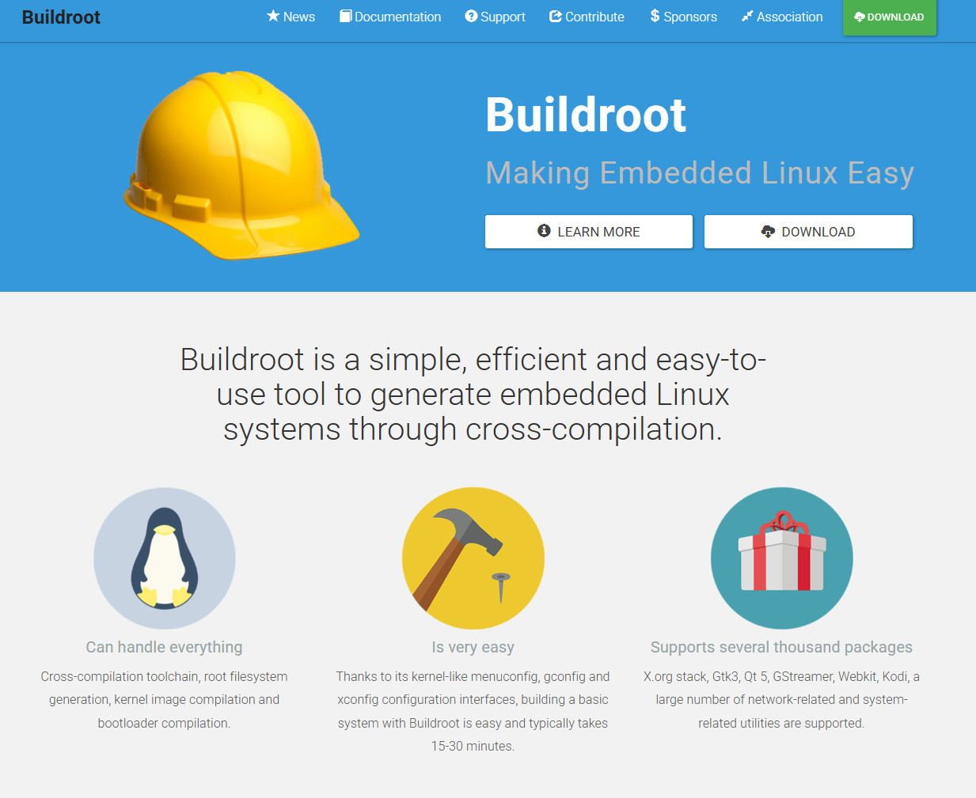Click the dollar sign icon beside Sponsors
Screen dimensions: 976x798
pyautogui.click(x=655, y=16)
